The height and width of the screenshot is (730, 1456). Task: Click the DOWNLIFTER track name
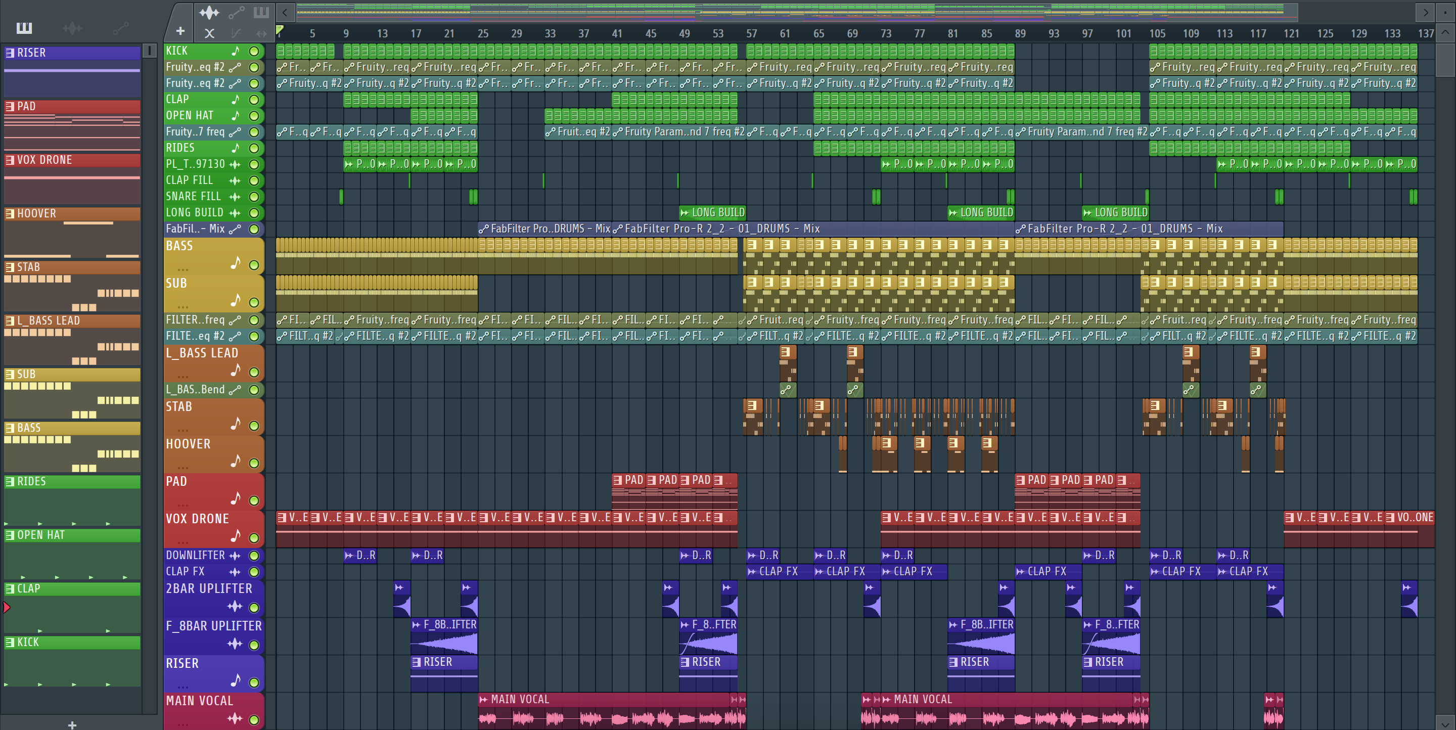[195, 556]
